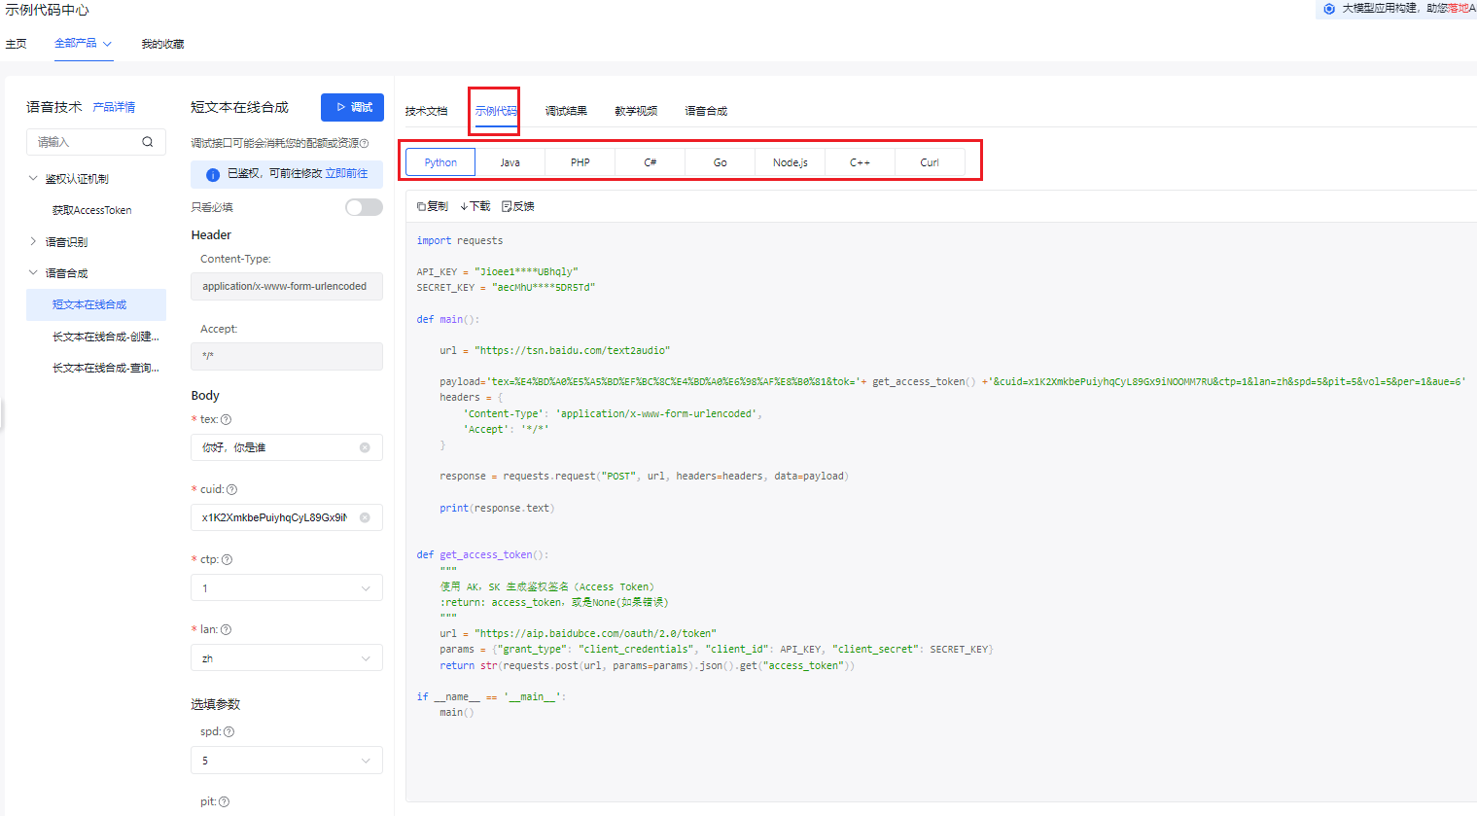Viewport: 1477px width, 816px height.
Task: Collapse the 语音合成 tree section
Action: (x=33, y=273)
